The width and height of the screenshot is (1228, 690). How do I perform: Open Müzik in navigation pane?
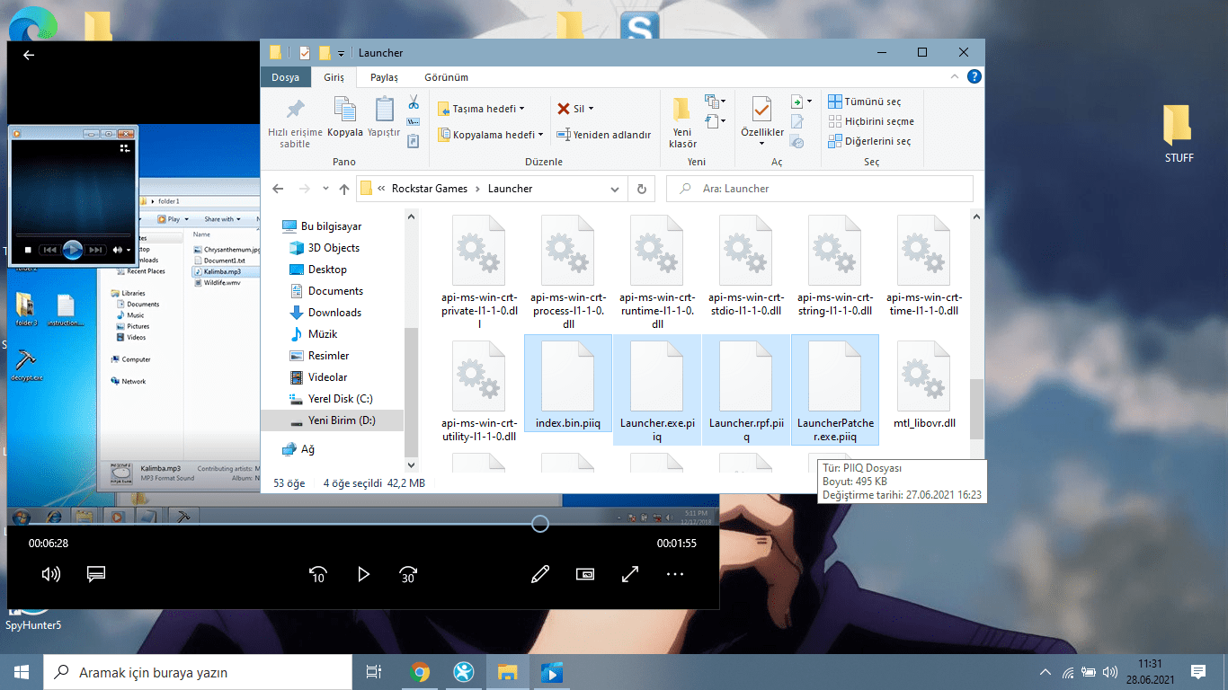click(x=323, y=334)
